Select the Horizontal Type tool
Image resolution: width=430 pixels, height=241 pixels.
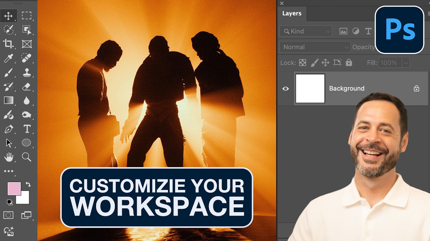(27, 129)
